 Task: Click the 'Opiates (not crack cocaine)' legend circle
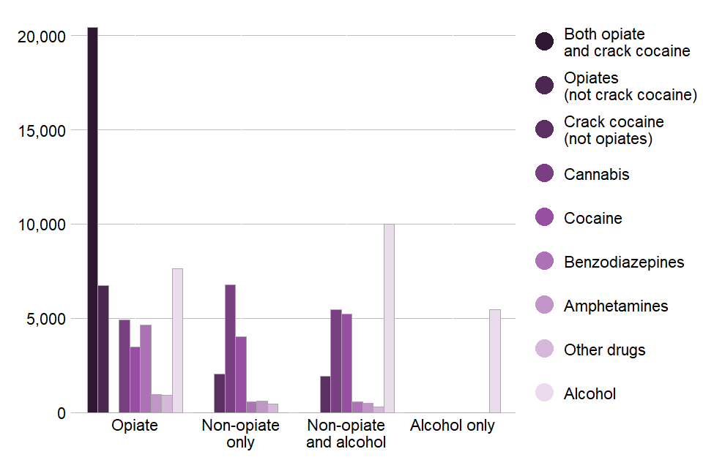[544, 86]
